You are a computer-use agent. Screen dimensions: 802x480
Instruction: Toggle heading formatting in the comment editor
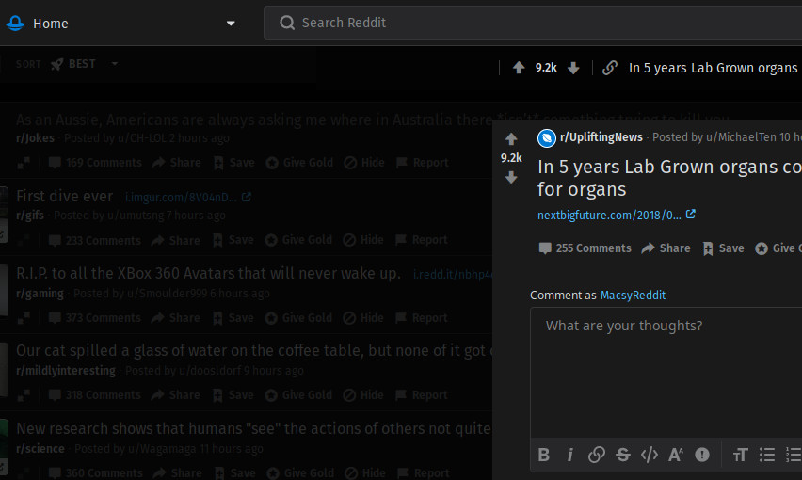point(740,455)
